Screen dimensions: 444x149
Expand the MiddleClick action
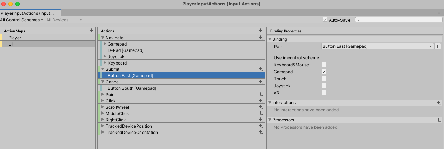coord(103,113)
